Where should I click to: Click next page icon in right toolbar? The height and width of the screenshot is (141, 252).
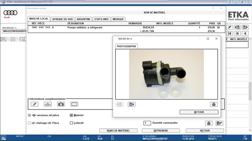(x=245, y=27)
